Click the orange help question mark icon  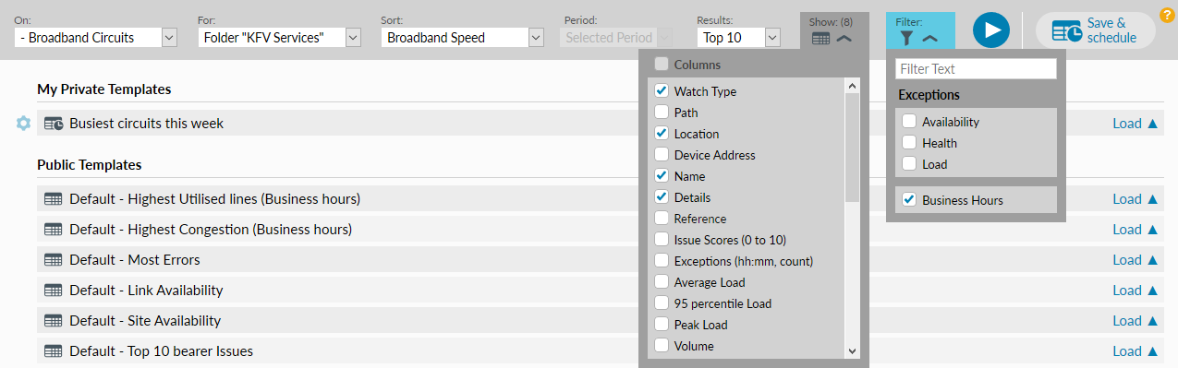coord(1167,15)
